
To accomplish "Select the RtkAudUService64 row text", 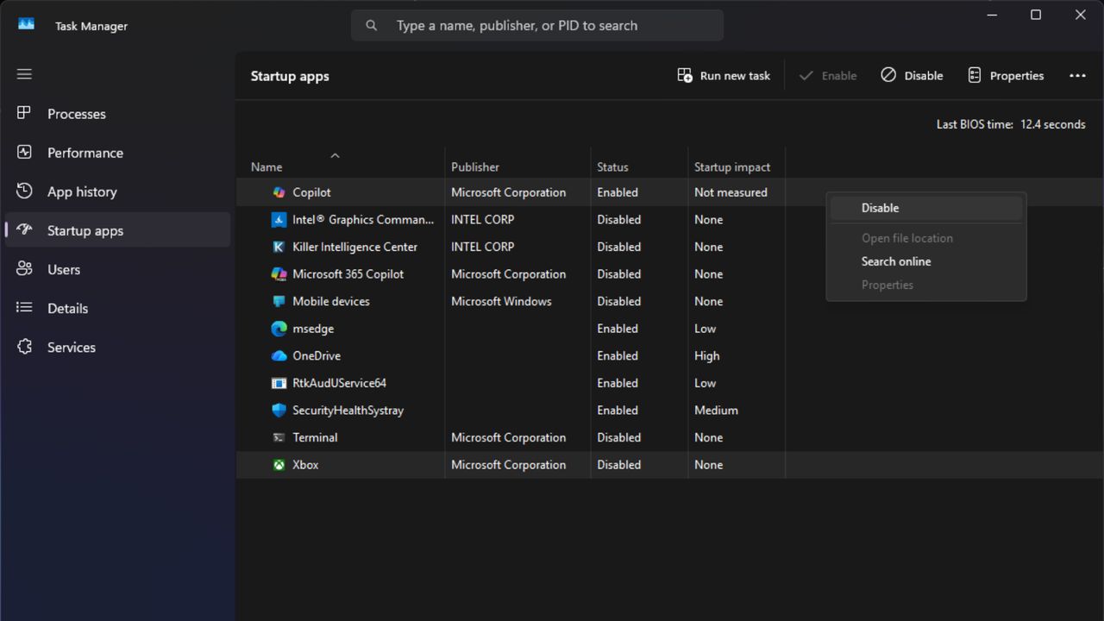I will (339, 383).
